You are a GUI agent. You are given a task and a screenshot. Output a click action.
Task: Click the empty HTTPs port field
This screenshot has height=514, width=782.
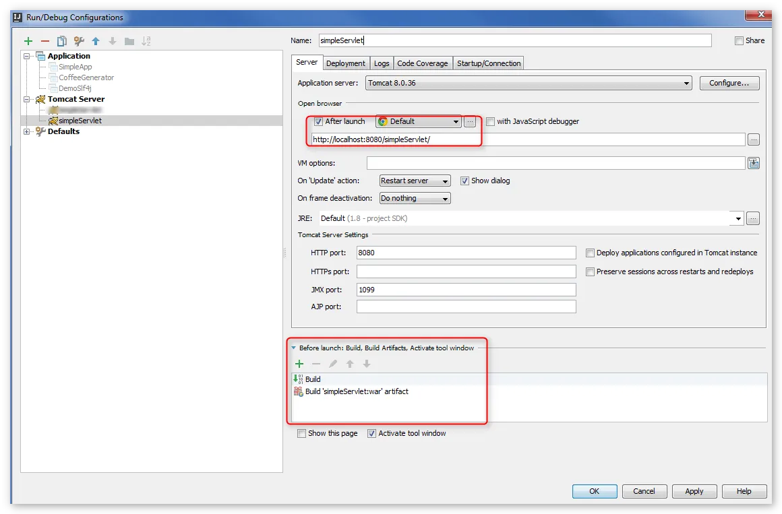pyautogui.click(x=467, y=271)
